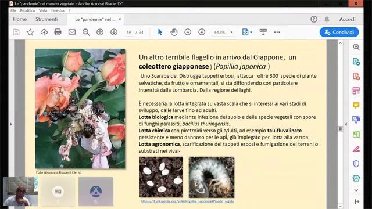Switch to the Strumenti tab

pyautogui.click(x=46, y=19)
